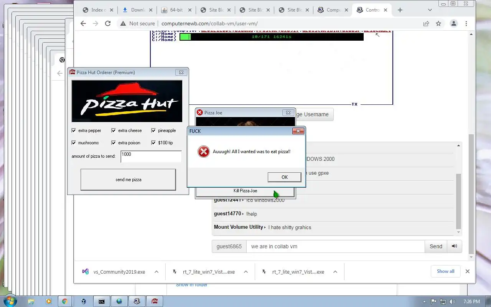Click the address bar URL
Screen dimensions: 491x307
click(209, 23)
